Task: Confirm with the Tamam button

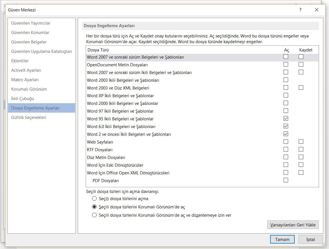Action: click(x=282, y=240)
